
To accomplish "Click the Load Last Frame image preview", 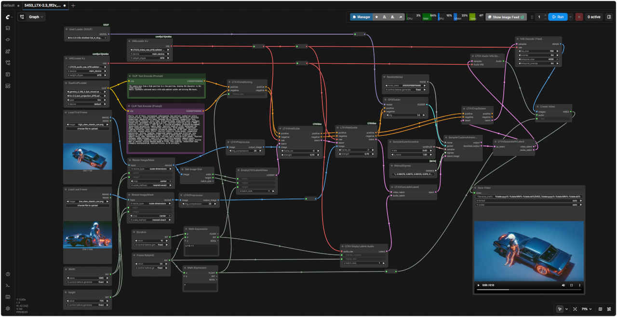I will coord(88,234).
